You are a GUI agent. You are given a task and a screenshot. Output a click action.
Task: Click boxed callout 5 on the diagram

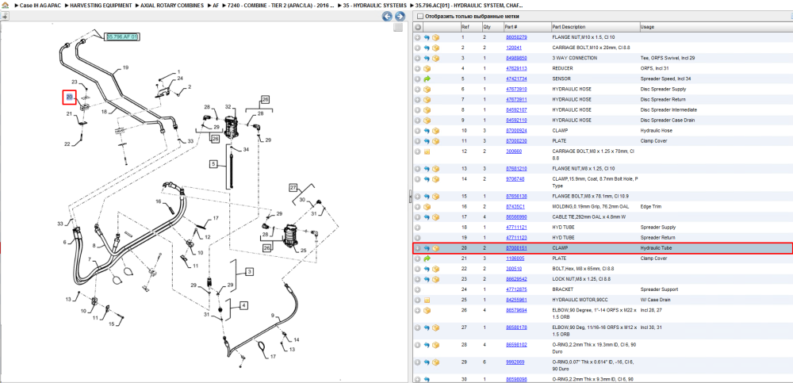click(x=214, y=164)
